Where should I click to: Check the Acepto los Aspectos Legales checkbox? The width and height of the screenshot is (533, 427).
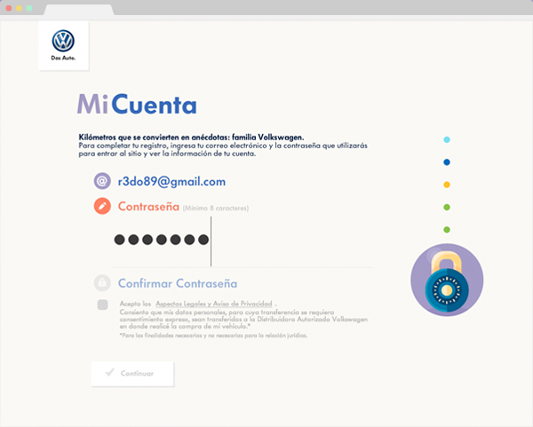[x=102, y=304]
